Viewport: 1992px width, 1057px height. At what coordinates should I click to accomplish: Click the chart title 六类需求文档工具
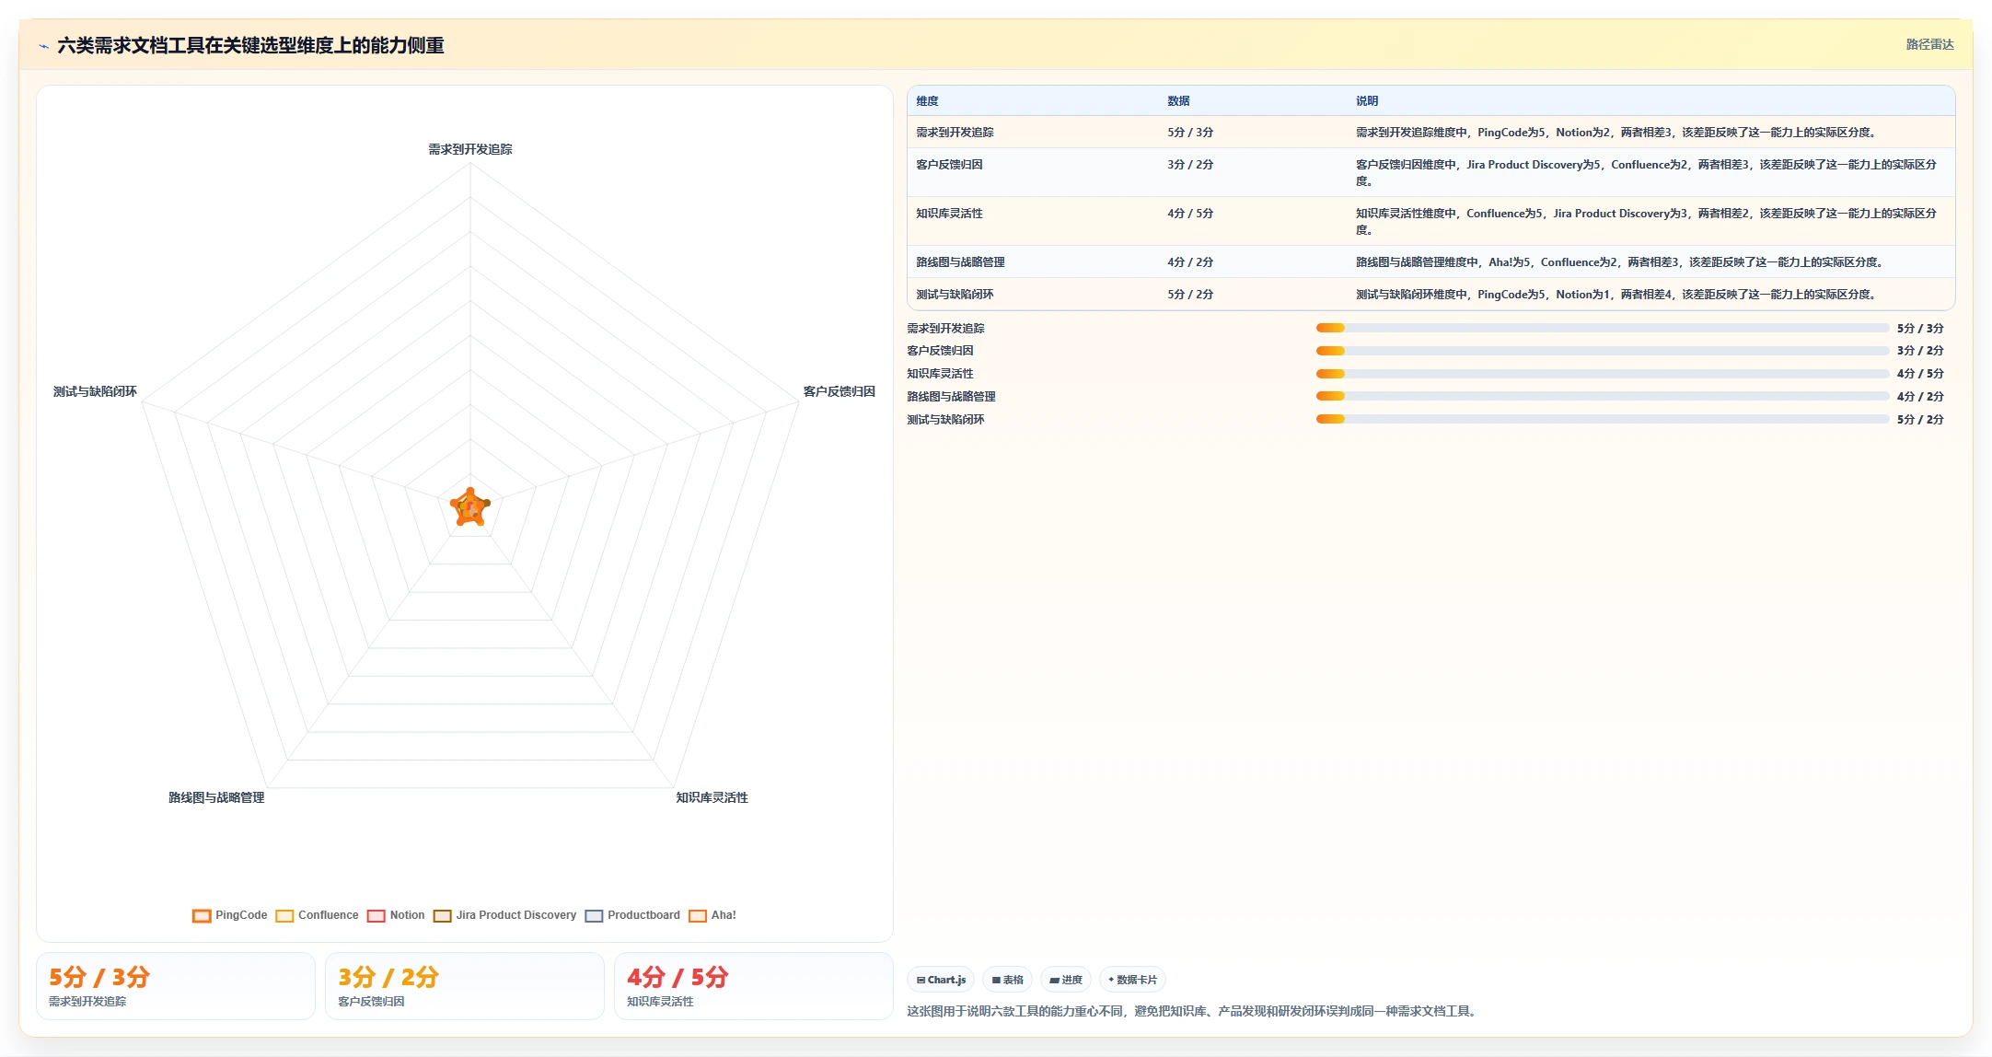tap(250, 45)
